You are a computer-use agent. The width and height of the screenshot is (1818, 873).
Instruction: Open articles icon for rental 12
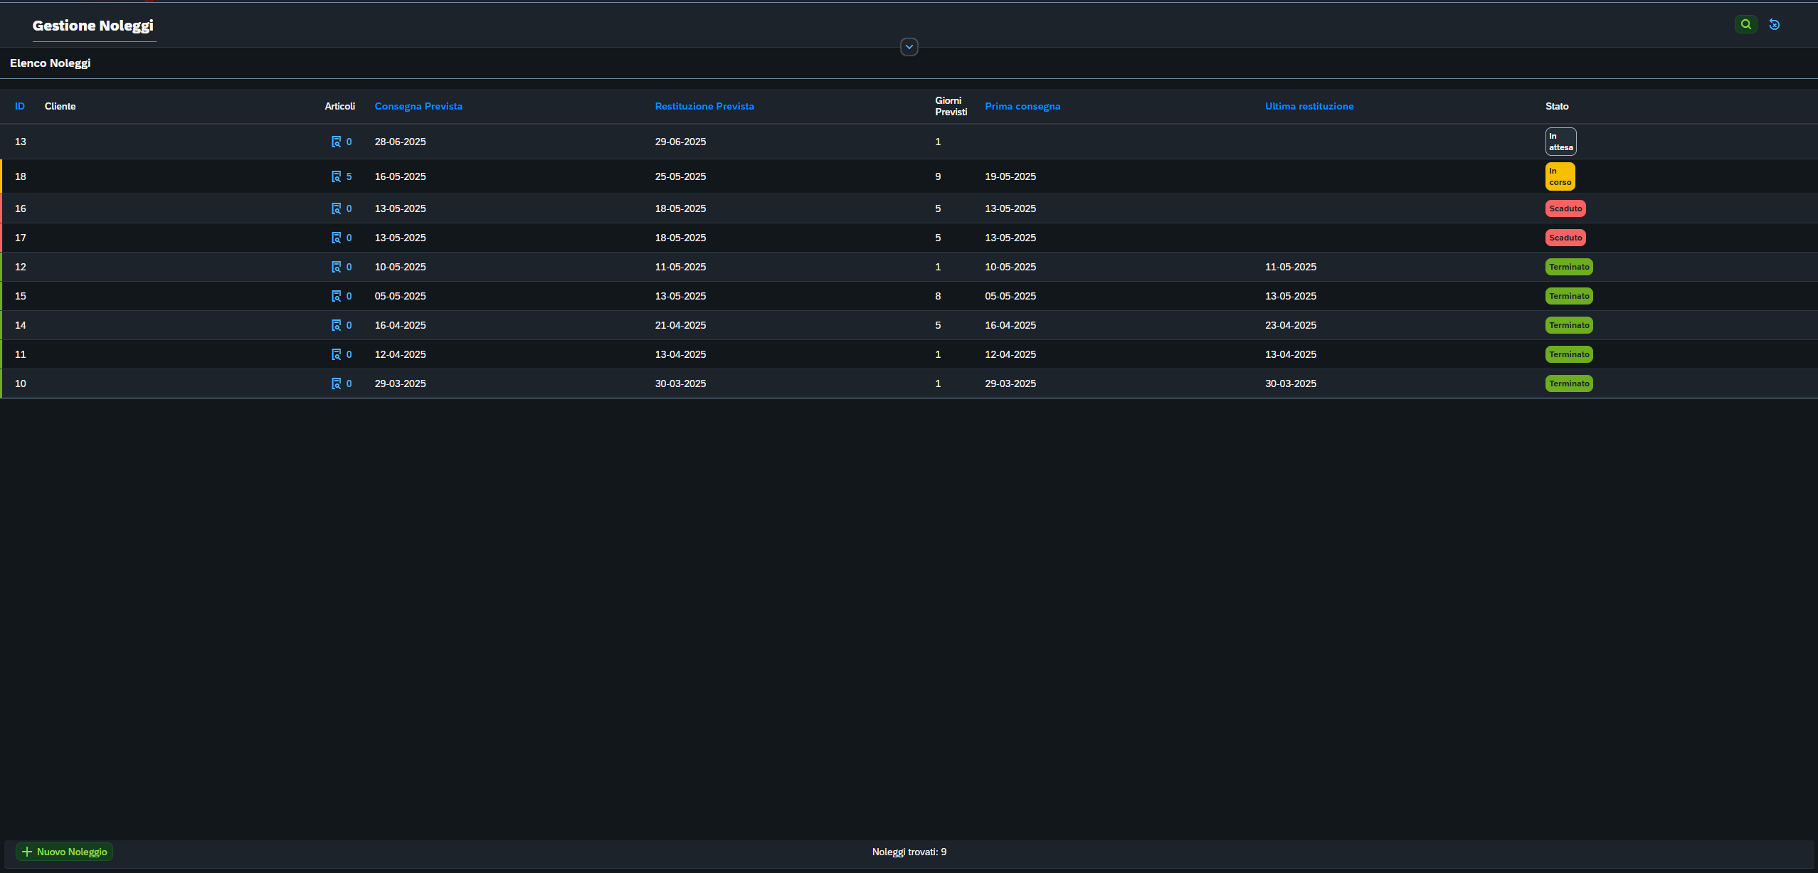[337, 267]
